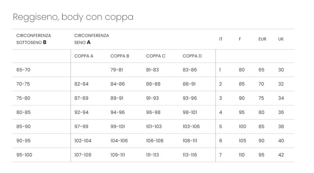Select the Coppa D column header

(x=192, y=56)
